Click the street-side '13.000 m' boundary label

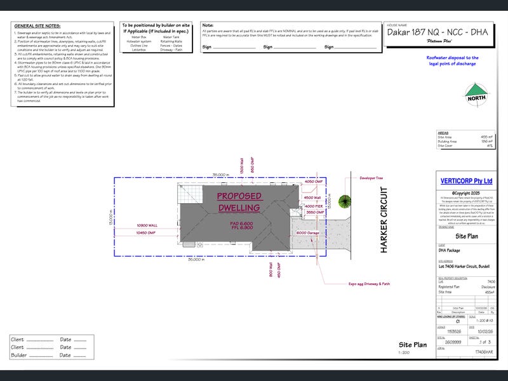point(329,201)
